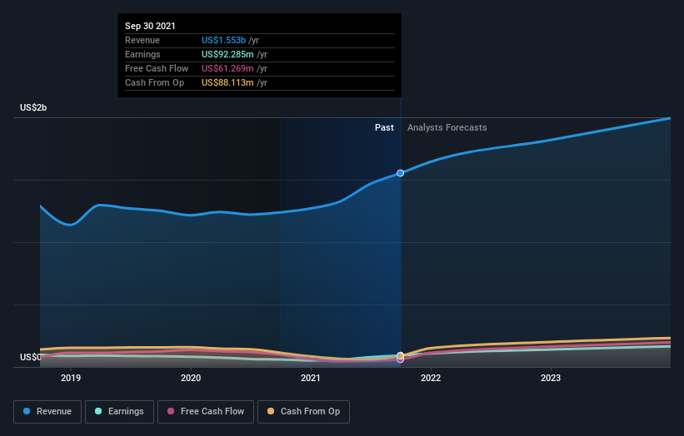Toggle the Cash From Op legend button

coord(303,412)
